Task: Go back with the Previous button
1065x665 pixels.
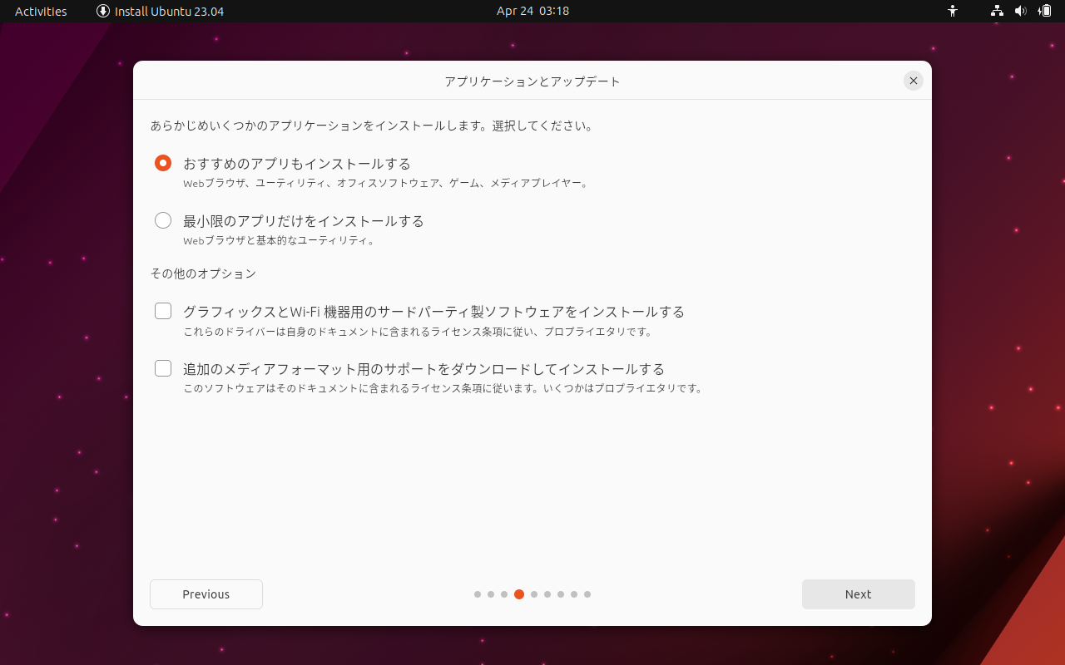Action: point(206,594)
